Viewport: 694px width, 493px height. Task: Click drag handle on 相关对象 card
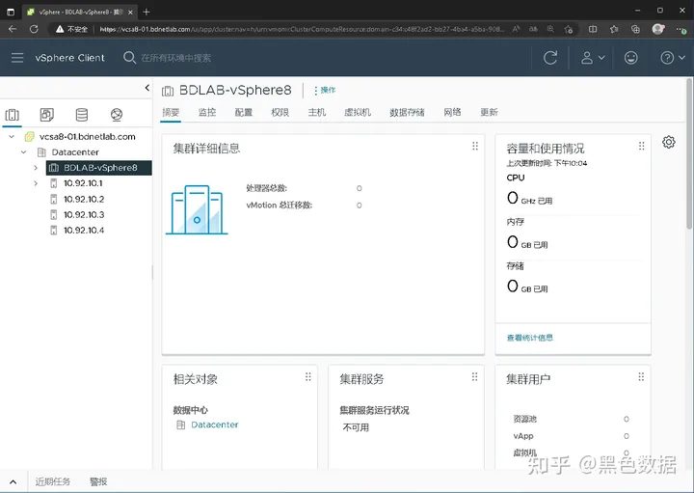tap(308, 377)
